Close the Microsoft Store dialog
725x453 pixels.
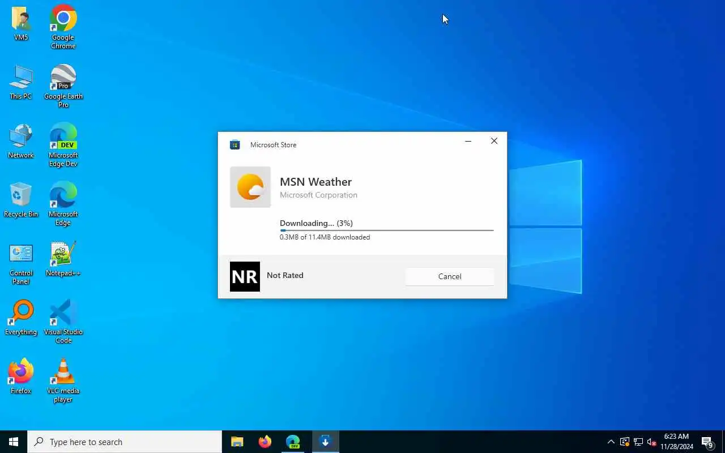point(494,142)
